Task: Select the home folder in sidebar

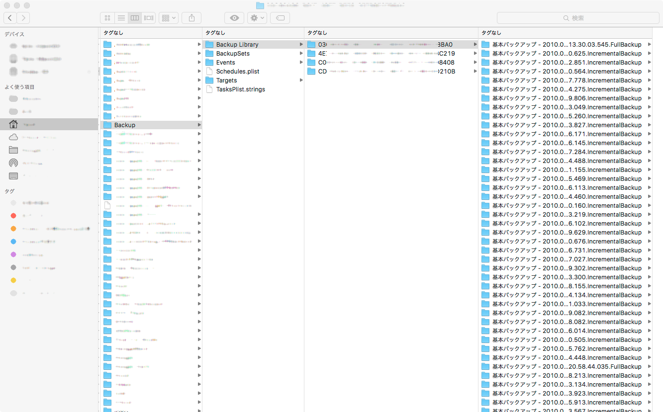Action: coord(13,124)
